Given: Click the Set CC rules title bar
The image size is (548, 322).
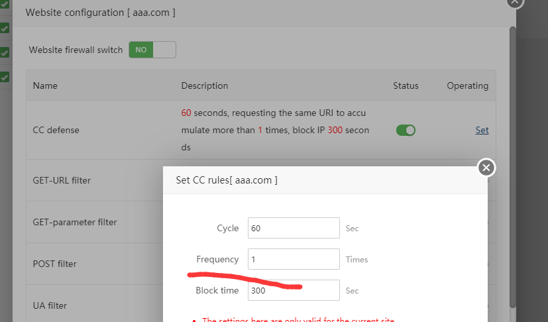Looking at the screenshot, I should coord(318,180).
